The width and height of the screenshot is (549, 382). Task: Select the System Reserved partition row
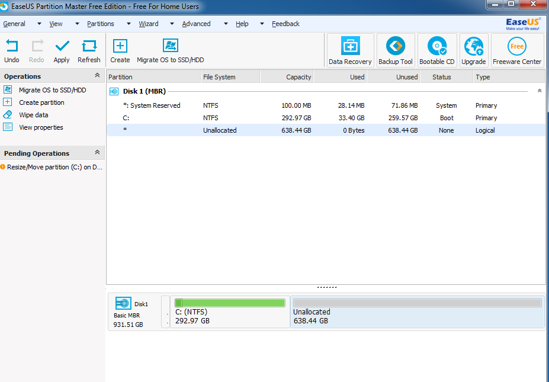pyautogui.click(x=326, y=105)
